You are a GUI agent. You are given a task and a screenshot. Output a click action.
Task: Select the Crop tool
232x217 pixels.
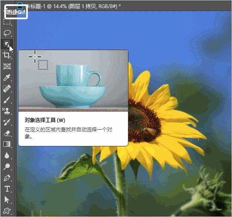[x=7, y=55]
